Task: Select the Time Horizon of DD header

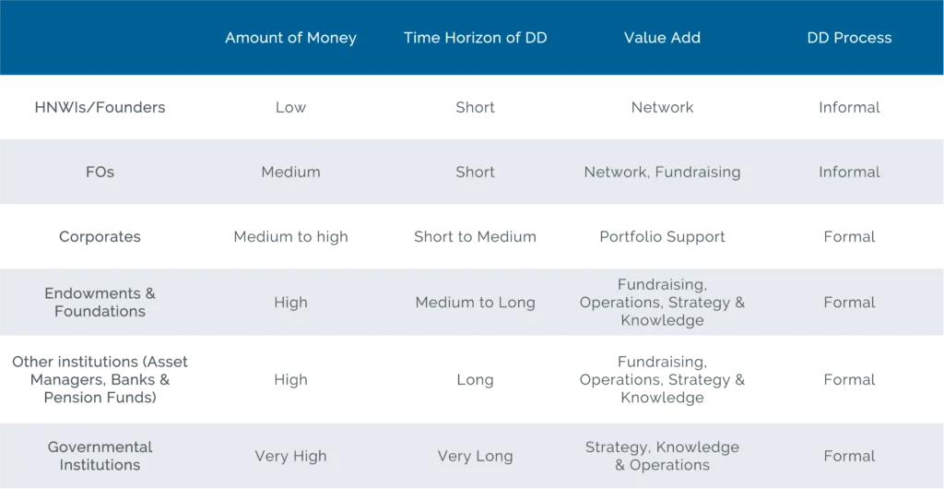Action: point(475,38)
